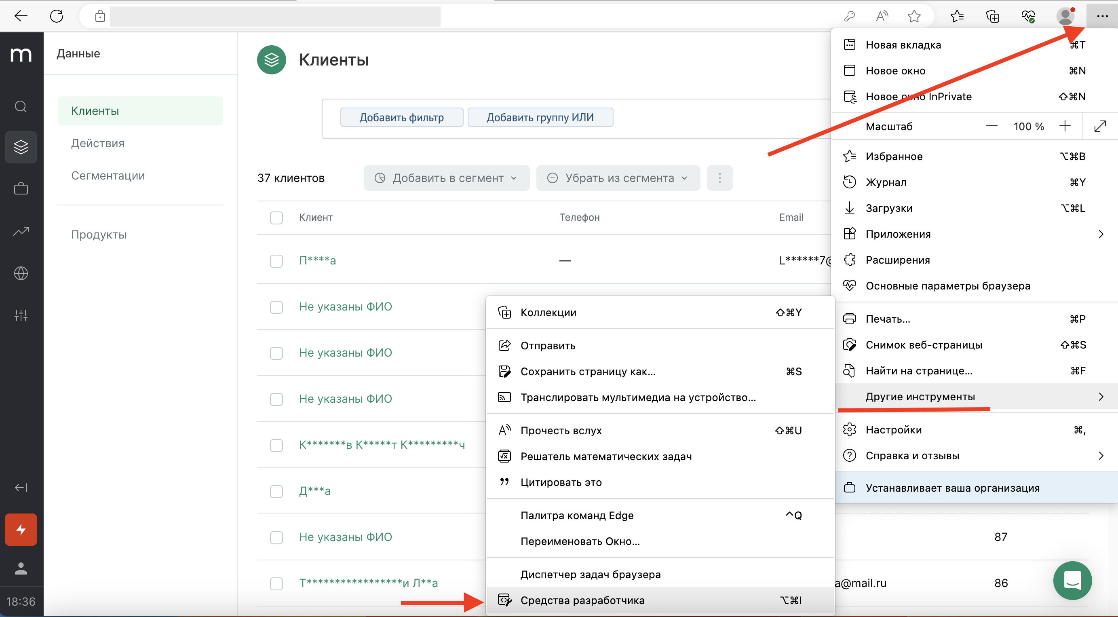Enter full screen with zoom expand icon
This screenshot has width=1118, height=617.
1100,127
